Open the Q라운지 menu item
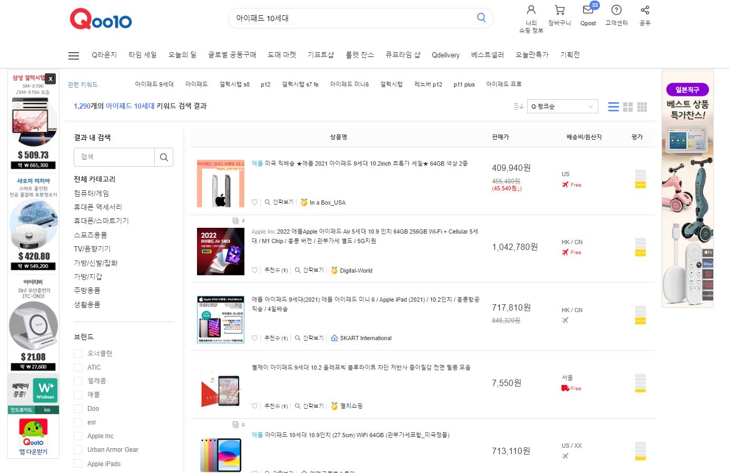729x473 pixels. click(x=104, y=55)
